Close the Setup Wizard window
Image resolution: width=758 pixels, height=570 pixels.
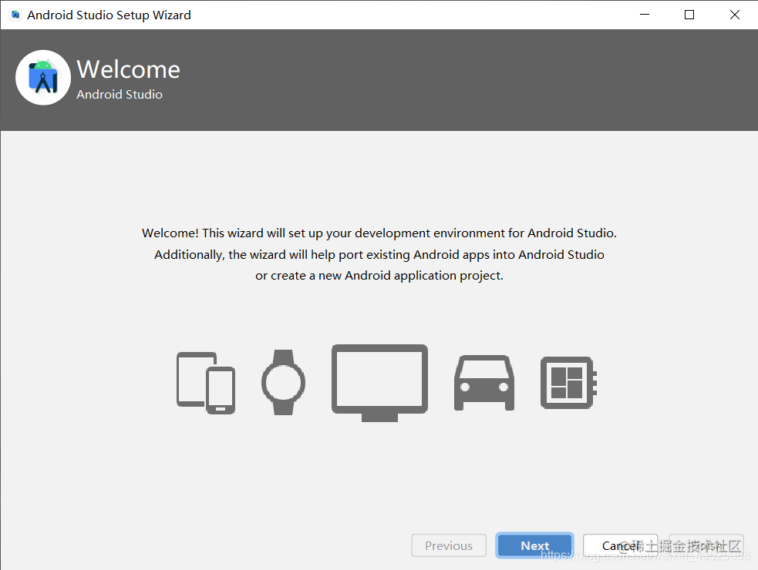coord(735,15)
